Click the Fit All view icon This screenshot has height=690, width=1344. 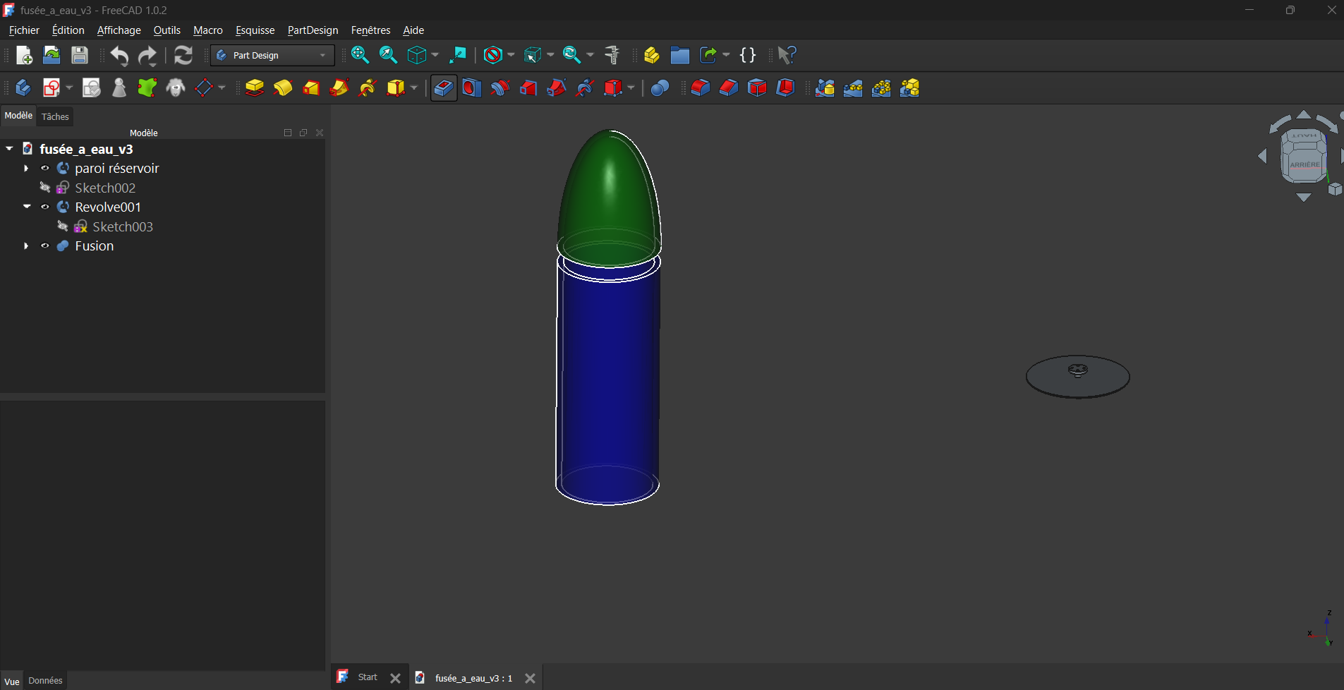point(360,55)
